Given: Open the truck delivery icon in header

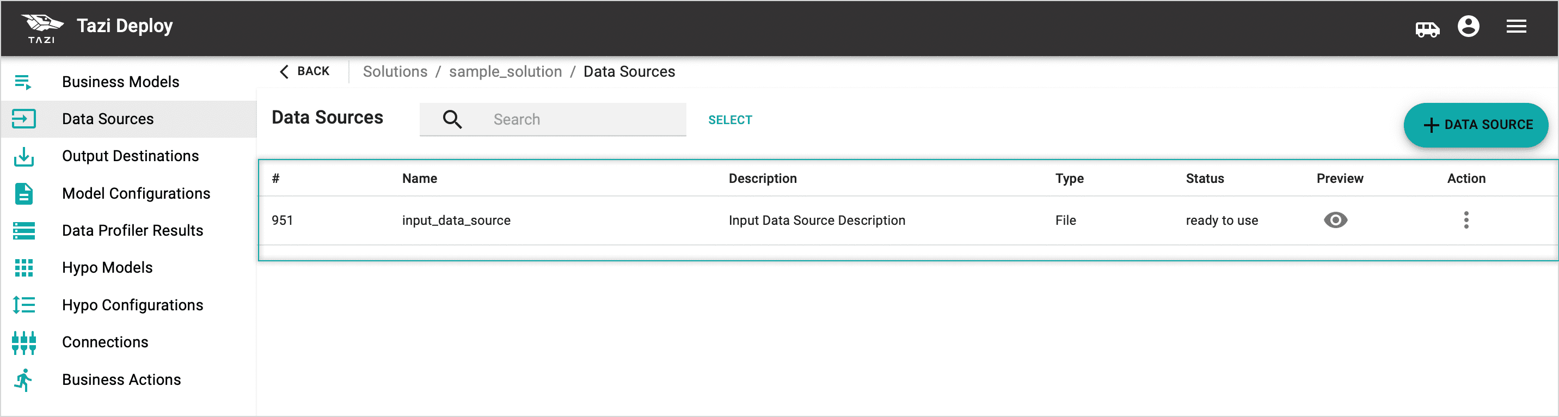Looking at the screenshot, I should point(1427,28).
